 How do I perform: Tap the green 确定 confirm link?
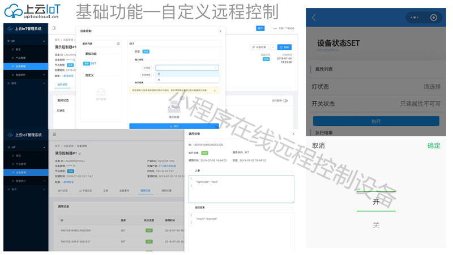[433, 146]
